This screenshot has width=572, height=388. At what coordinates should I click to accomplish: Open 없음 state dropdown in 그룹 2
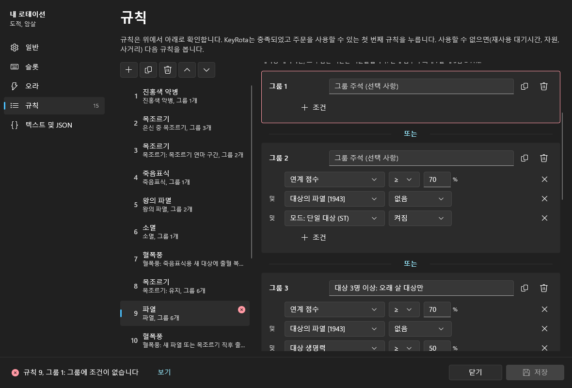coord(420,198)
